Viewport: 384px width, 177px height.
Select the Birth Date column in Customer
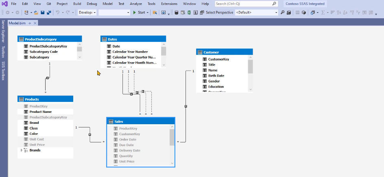click(x=216, y=76)
